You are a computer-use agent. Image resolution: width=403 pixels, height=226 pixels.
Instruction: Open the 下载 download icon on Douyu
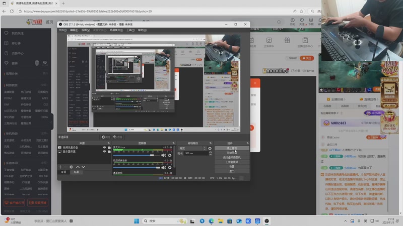tap(311, 22)
